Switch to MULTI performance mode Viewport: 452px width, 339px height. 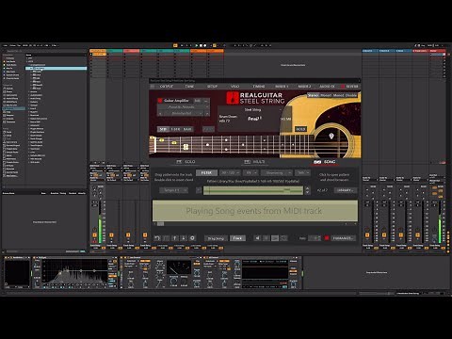pyautogui.click(x=254, y=162)
